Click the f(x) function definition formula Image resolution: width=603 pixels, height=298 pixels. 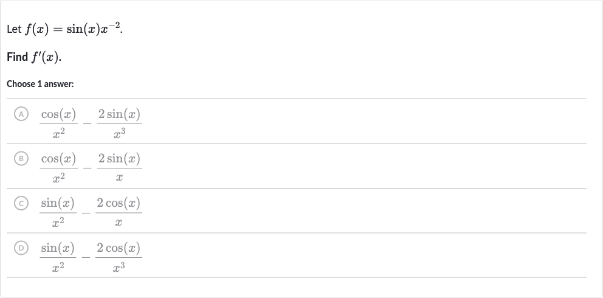[x=74, y=29]
